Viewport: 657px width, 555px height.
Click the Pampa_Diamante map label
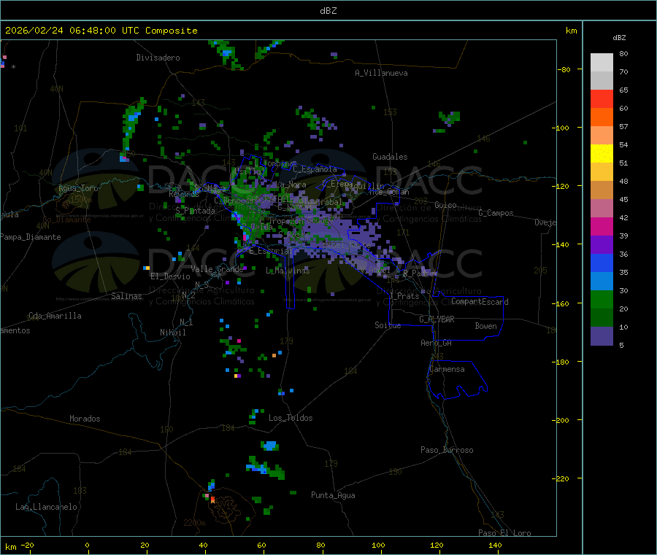pyautogui.click(x=31, y=237)
